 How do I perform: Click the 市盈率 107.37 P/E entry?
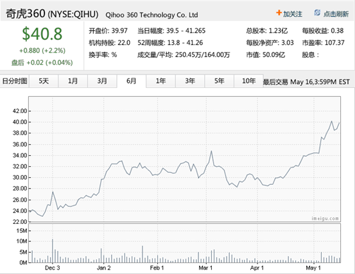pyautogui.click(x=324, y=42)
